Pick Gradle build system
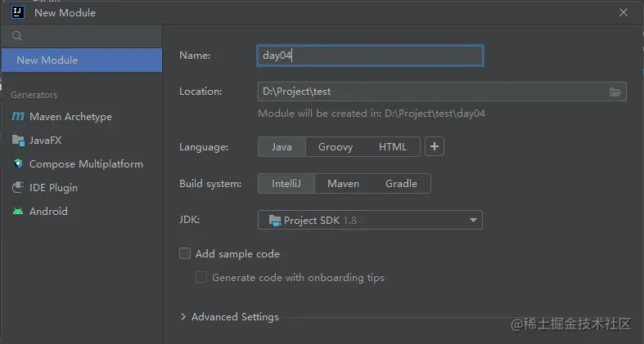This screenshot has height=344, width=644. click(x=401, y=183)
